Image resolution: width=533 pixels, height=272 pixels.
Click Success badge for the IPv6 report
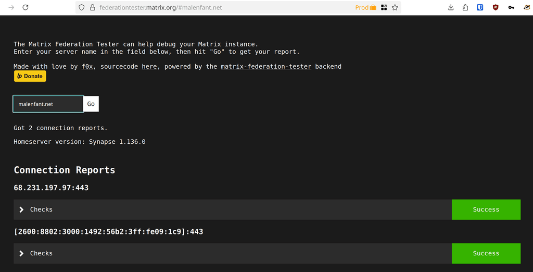486,253
